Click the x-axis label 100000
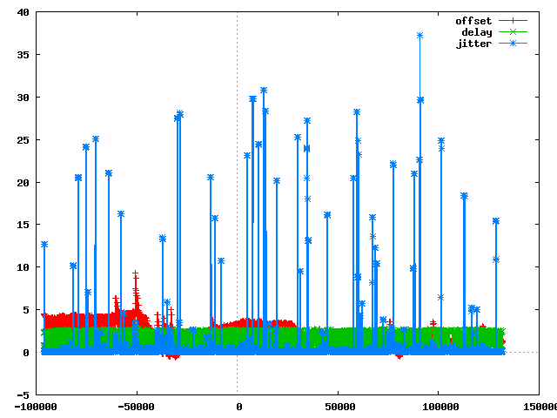The width and height of the screenshot is (557, 418). [x=441, y=407]
